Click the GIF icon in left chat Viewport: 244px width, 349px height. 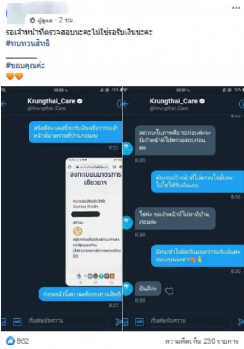coord(17,322)
